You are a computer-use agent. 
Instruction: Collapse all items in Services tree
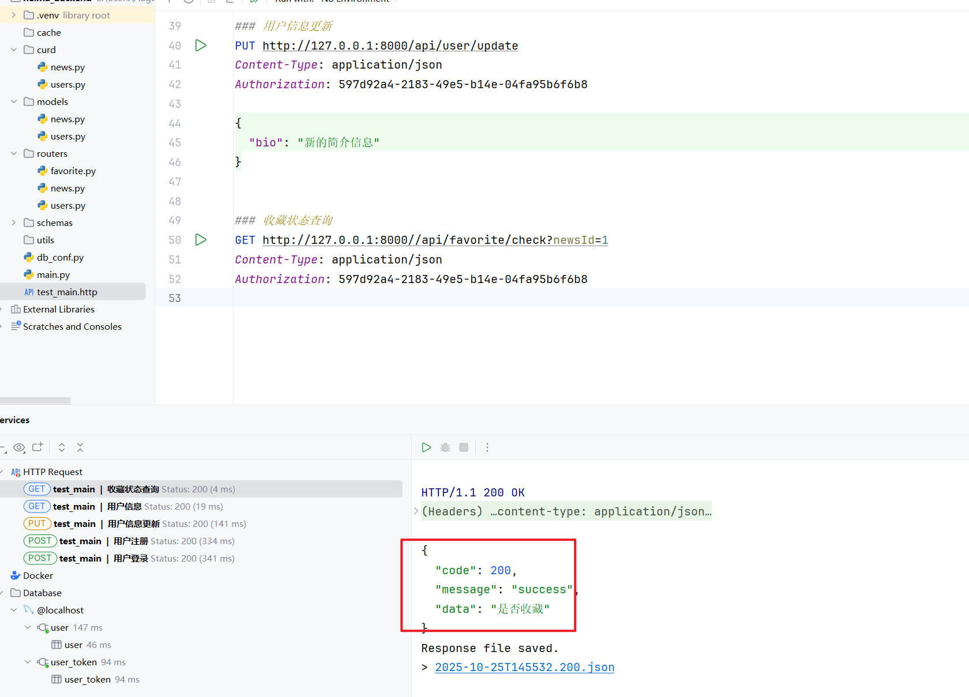tap(80, 447)
